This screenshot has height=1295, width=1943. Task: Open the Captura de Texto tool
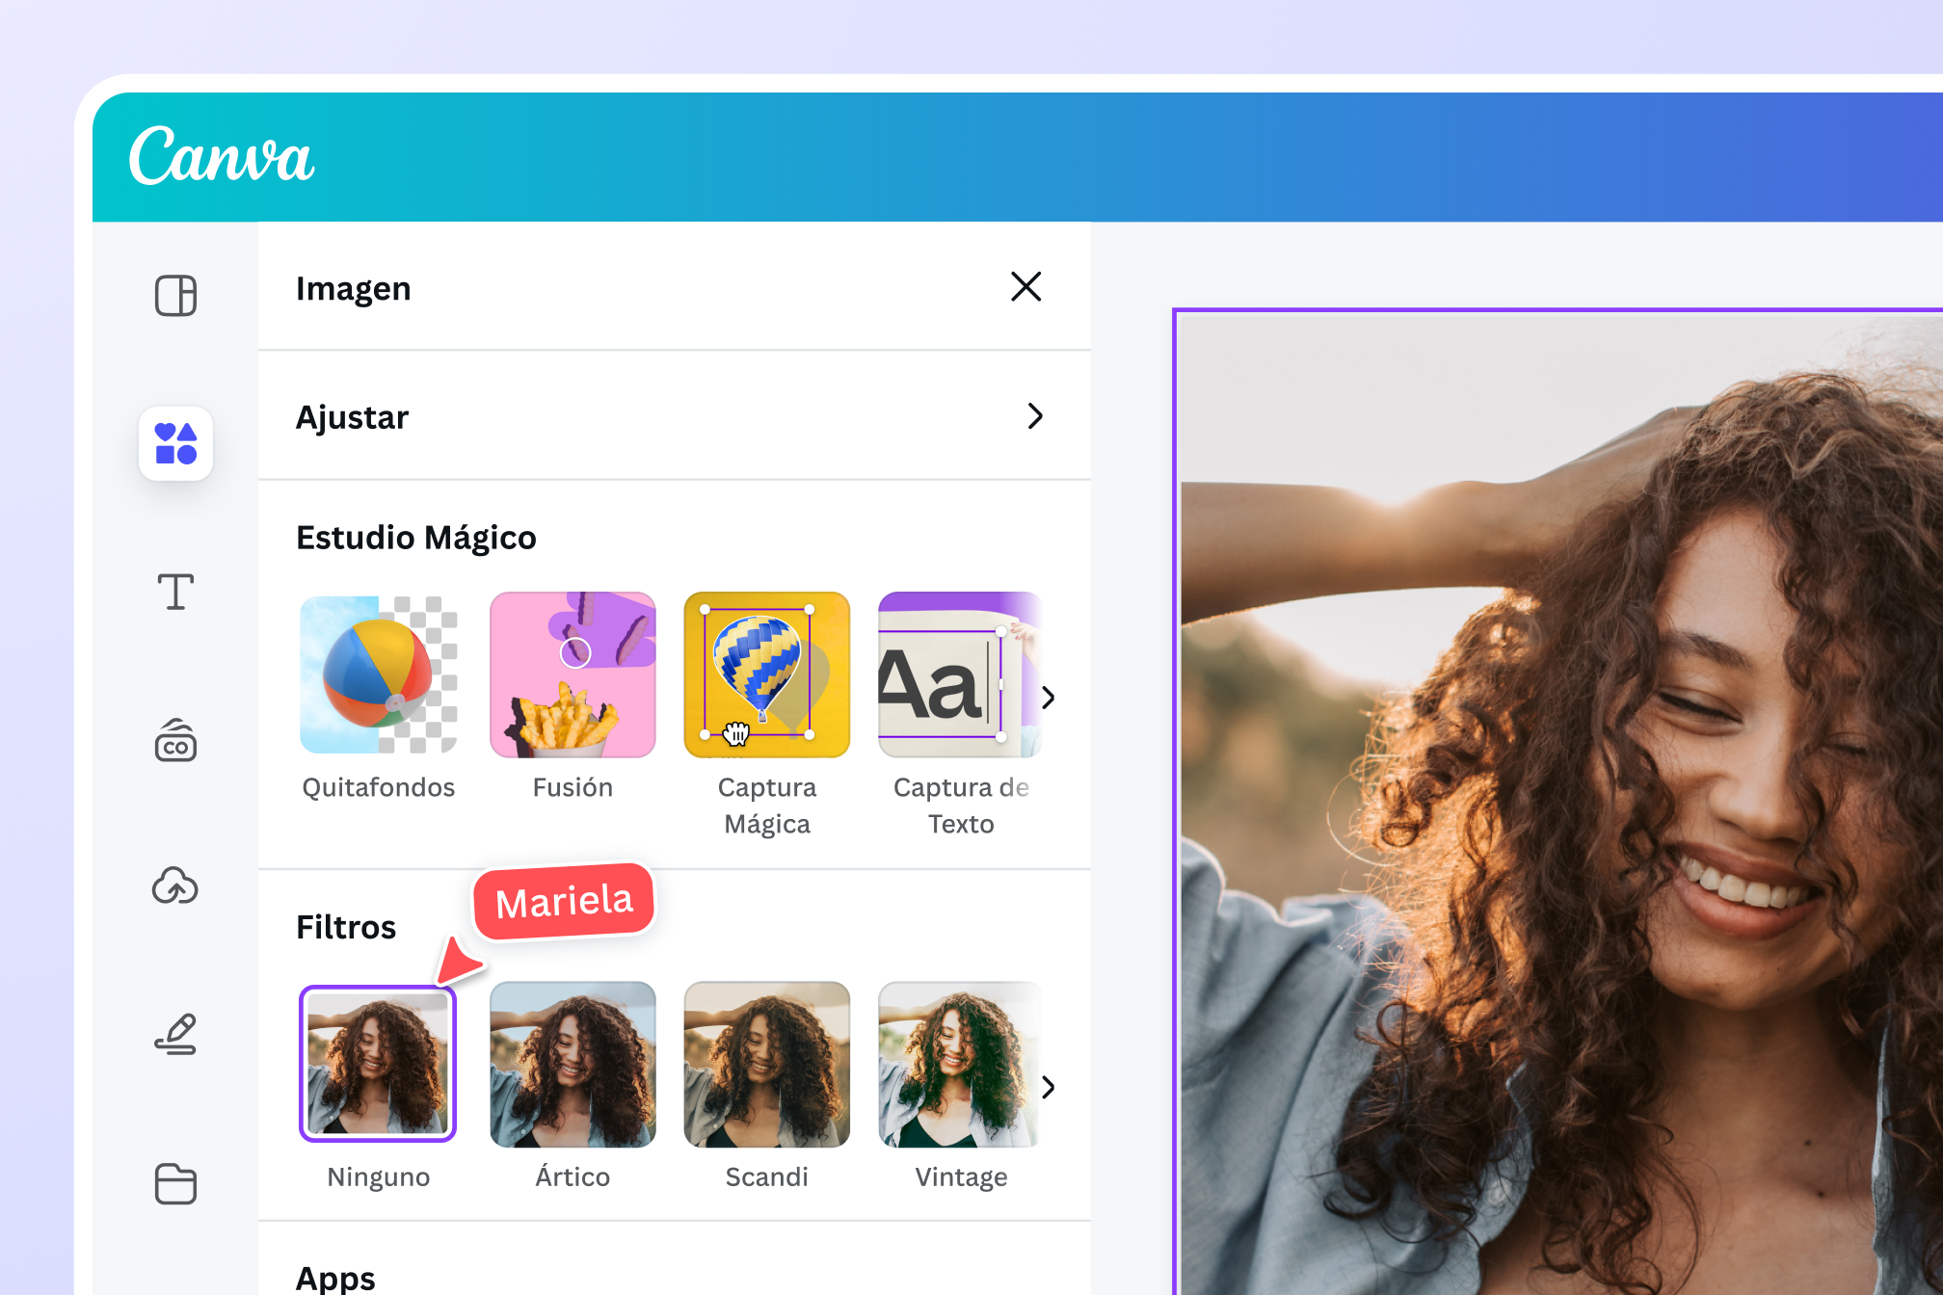(x=960, y=674)
